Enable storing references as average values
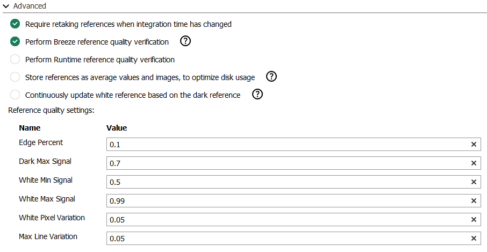 tap(15, 77)
